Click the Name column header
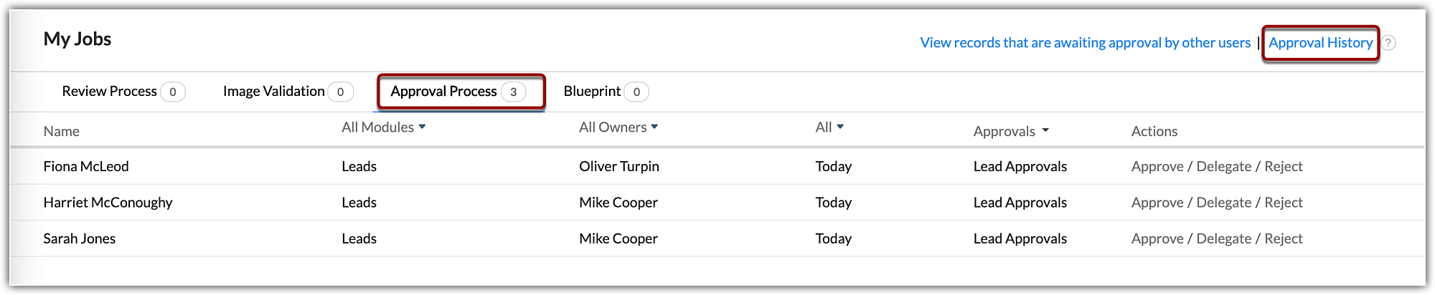This screenshot has height=295, width=1435. point(61,132)
